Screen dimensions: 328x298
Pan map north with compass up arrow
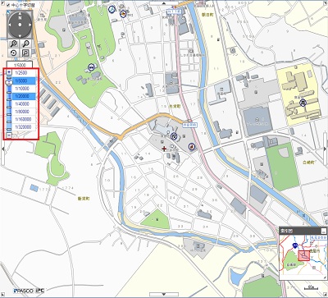click(x=20, y=14)
